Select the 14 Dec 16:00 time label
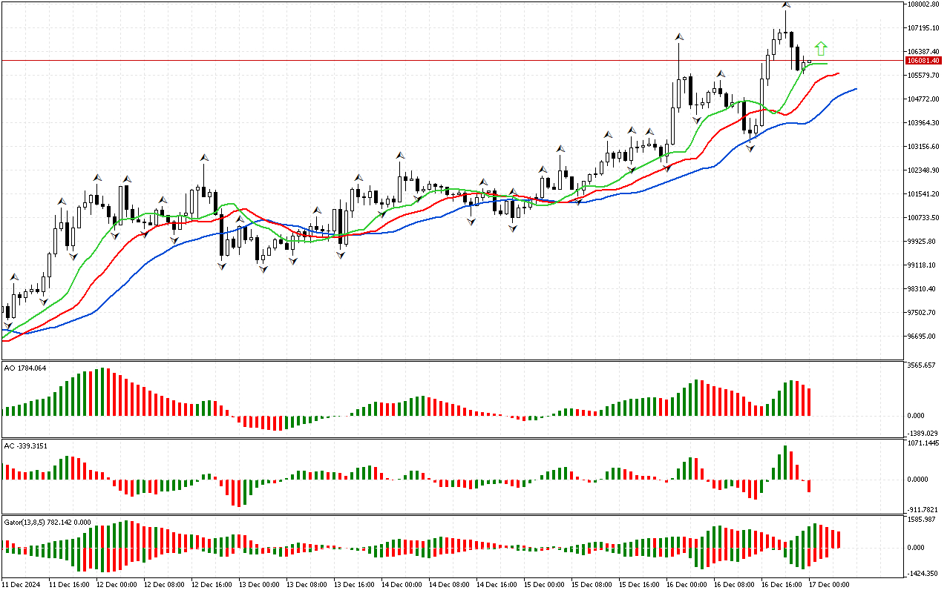950x593 pixels. tap(497, 585)
